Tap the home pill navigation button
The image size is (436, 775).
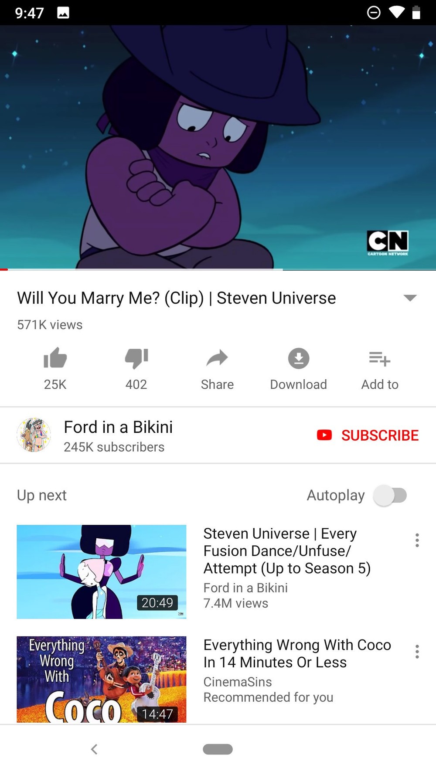coord(218,749)
